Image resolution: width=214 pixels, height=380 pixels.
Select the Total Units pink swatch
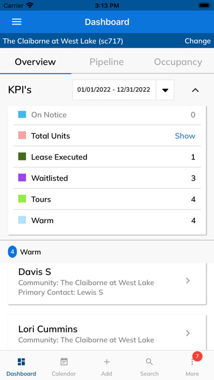22,135
